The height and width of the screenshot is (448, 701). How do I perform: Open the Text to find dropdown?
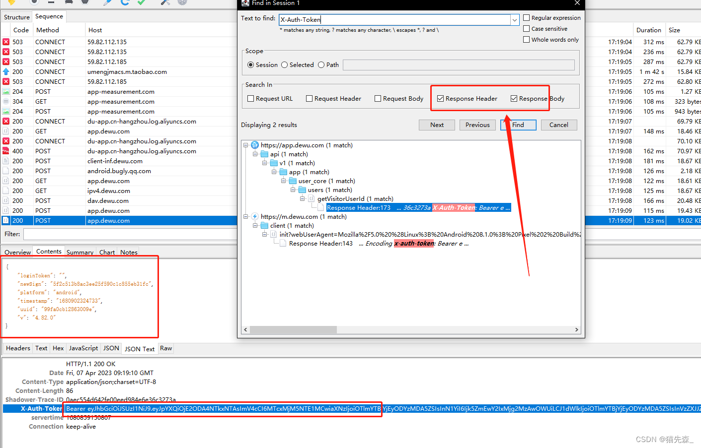[x=515, y=19]
